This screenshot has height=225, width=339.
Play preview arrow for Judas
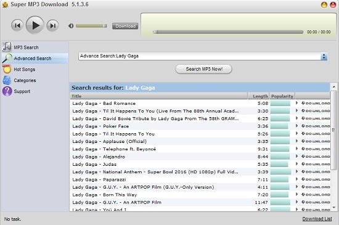point(297,164)
